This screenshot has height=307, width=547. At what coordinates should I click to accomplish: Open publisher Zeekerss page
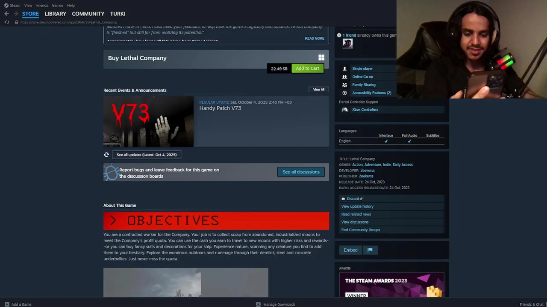366,176
